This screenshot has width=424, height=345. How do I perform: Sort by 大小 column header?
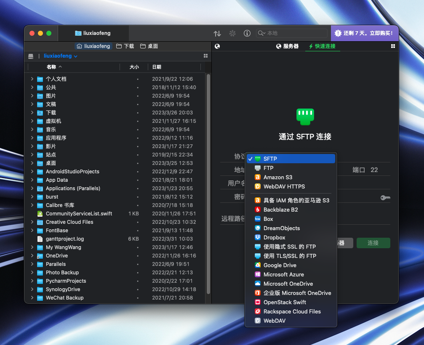(x=134, y=67)
